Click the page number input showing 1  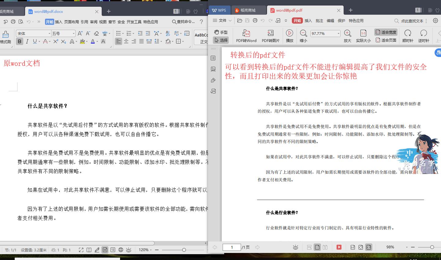coord(232,247)
